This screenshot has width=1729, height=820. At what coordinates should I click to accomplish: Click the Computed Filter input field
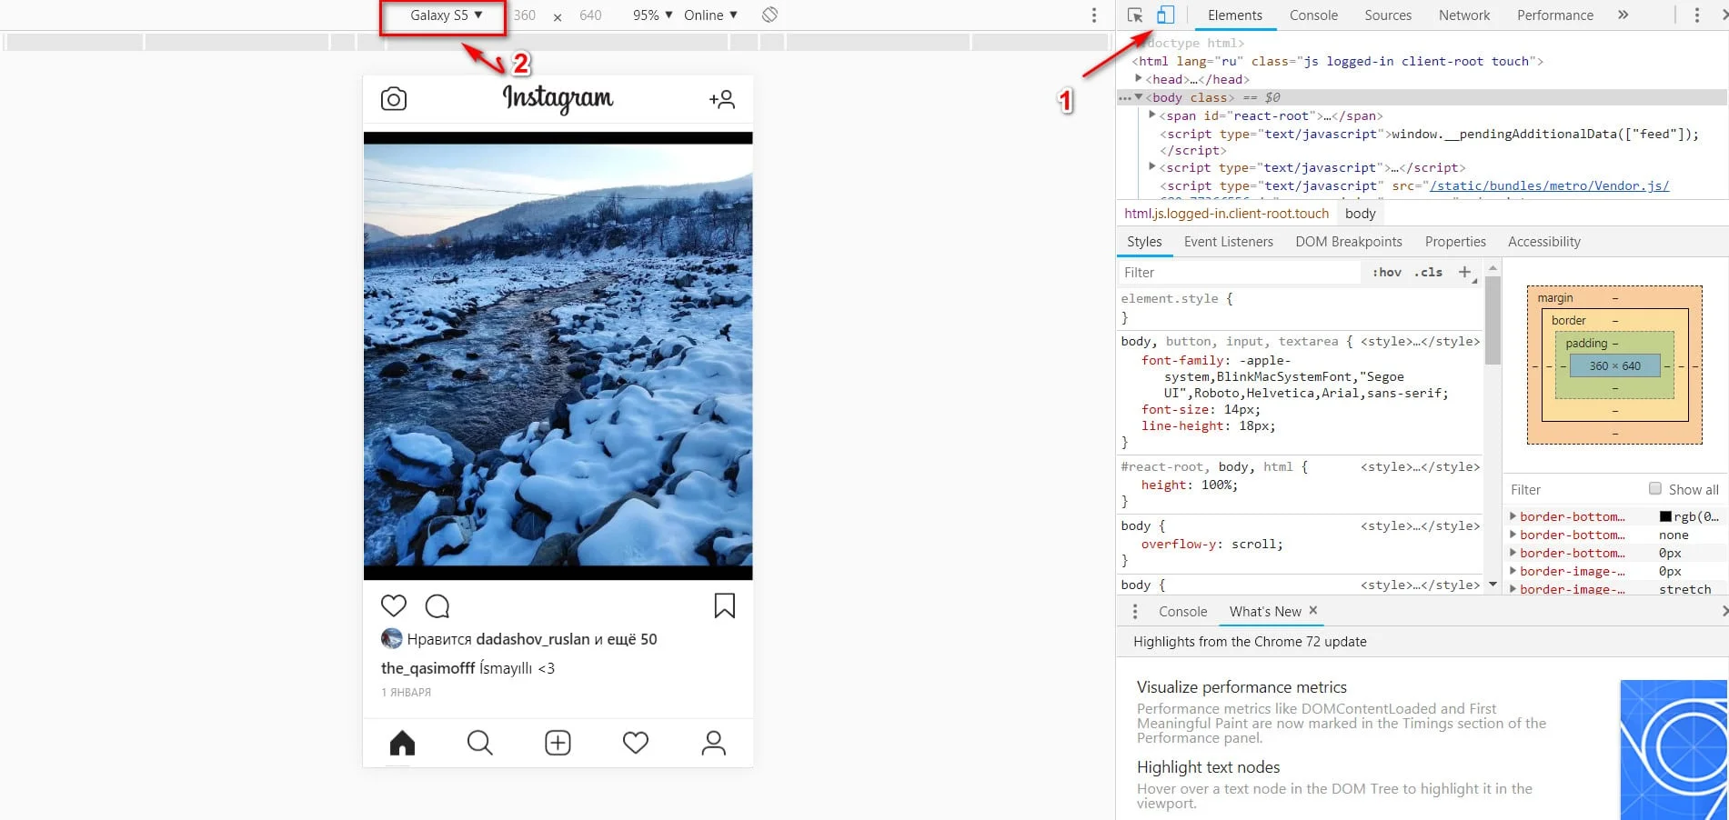[1573, 489]
